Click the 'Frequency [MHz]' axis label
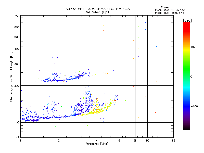This screenshot has height=153, width=204. coord(97,144)
